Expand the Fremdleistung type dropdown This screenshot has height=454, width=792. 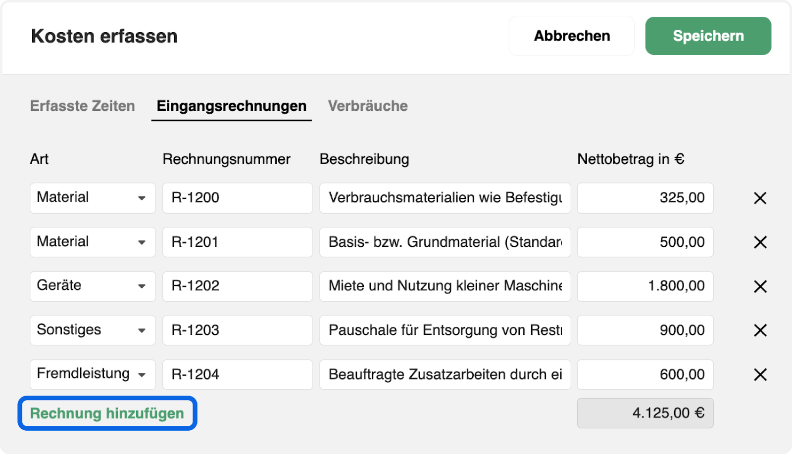point(93,374)
